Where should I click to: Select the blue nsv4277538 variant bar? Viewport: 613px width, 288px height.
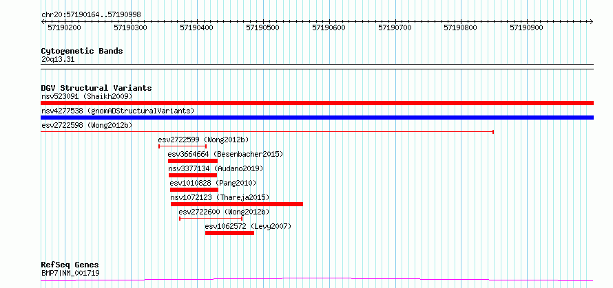click(x=317, y=118)
